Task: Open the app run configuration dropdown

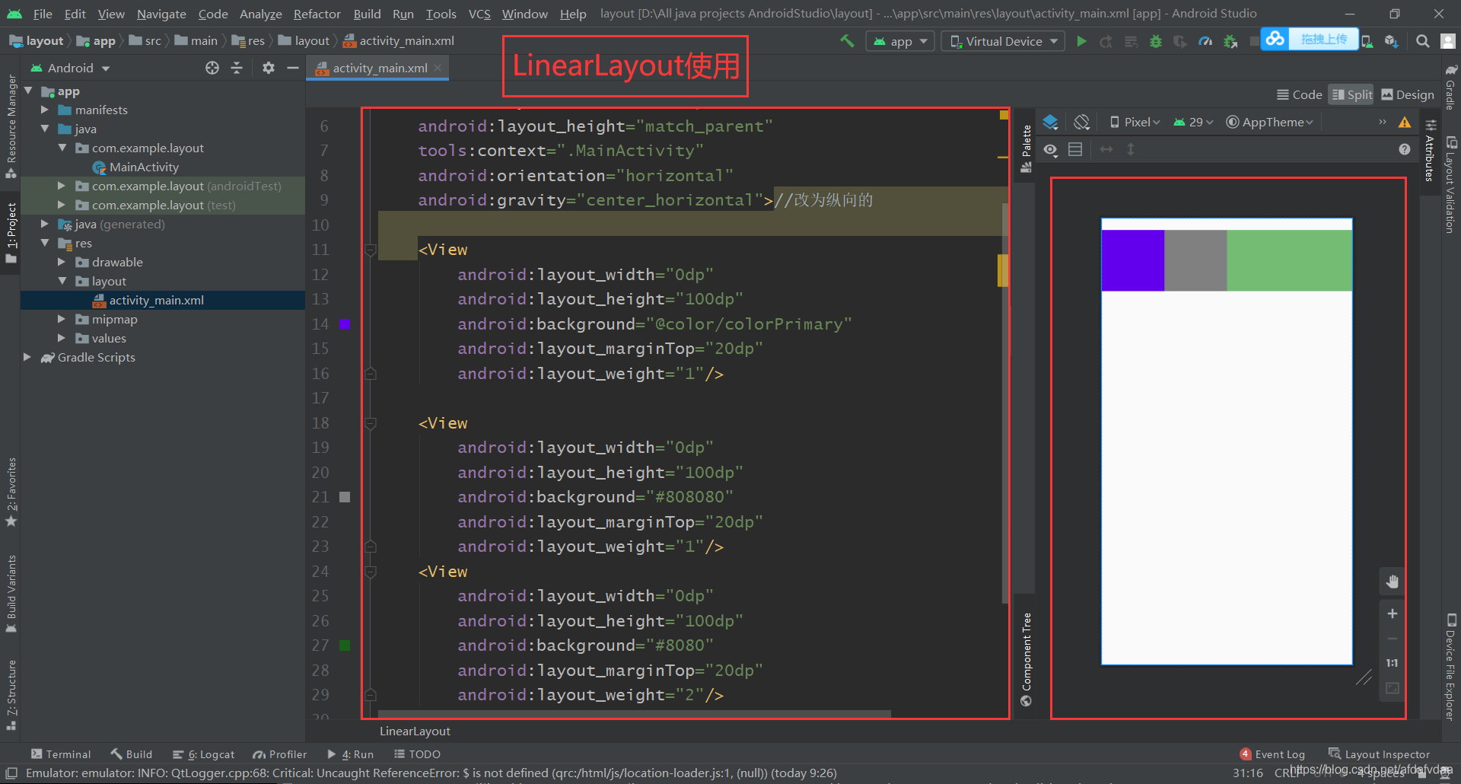Action: [x=900, y=41]
